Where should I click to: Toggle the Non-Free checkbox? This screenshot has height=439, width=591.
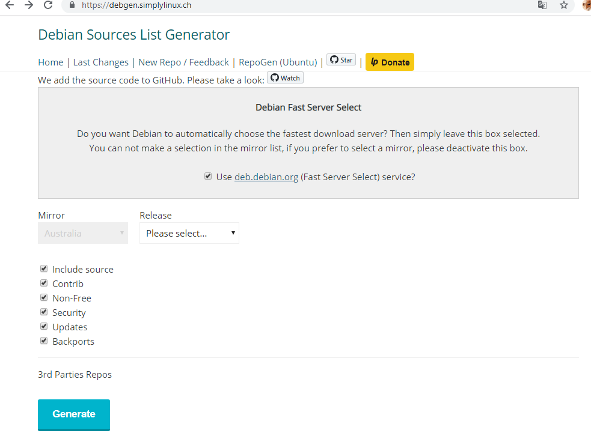point(44,297)
